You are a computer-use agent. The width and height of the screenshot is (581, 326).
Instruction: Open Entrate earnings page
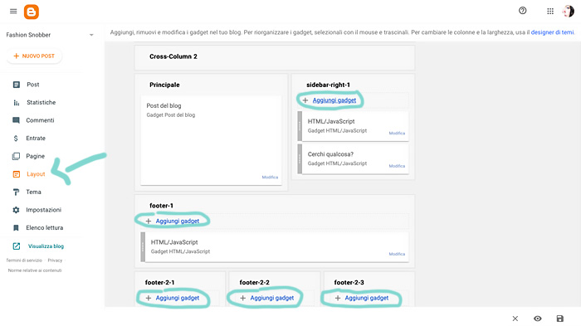pyautogui.click(x=36, y=139)
